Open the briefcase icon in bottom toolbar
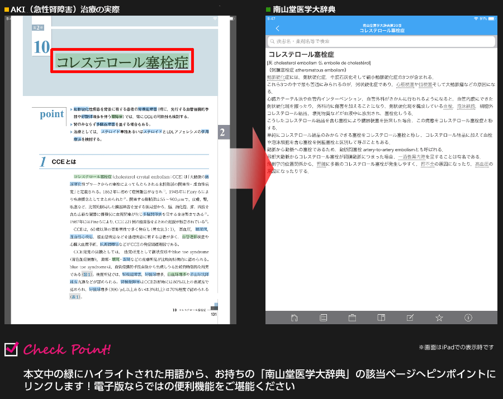The image size is (503, 399). (352, 318)
